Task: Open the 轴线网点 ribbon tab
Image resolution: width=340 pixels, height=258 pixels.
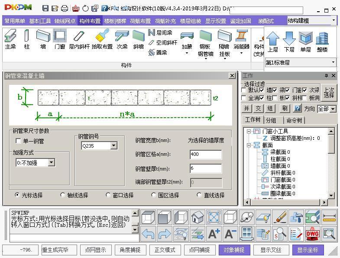Action: click(x=65, y=21)
